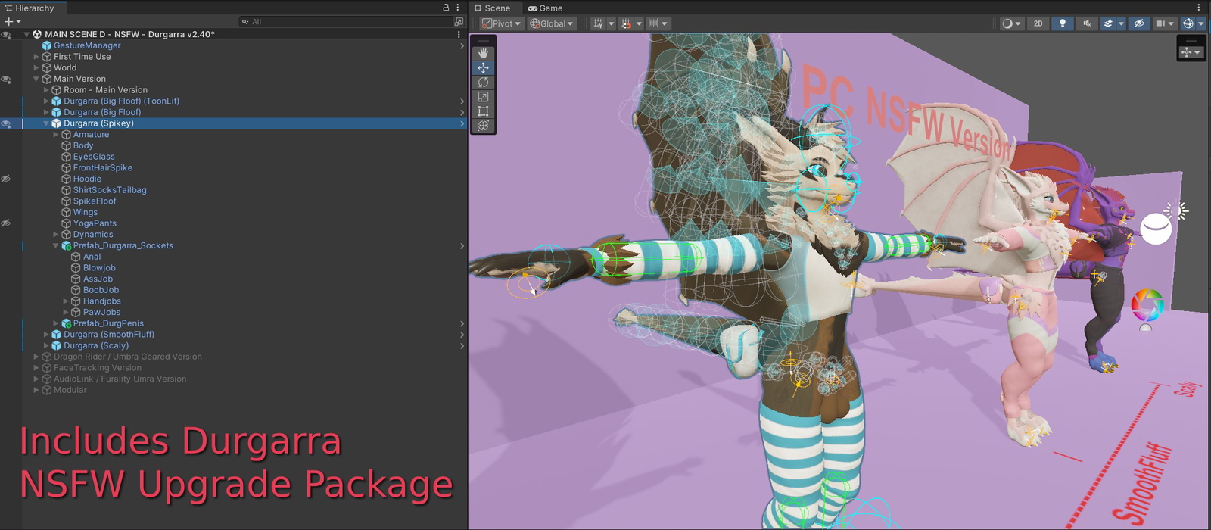Select the Hand view tool
The width and height of the screenshot is (1211, 530).
coord(483,53)
